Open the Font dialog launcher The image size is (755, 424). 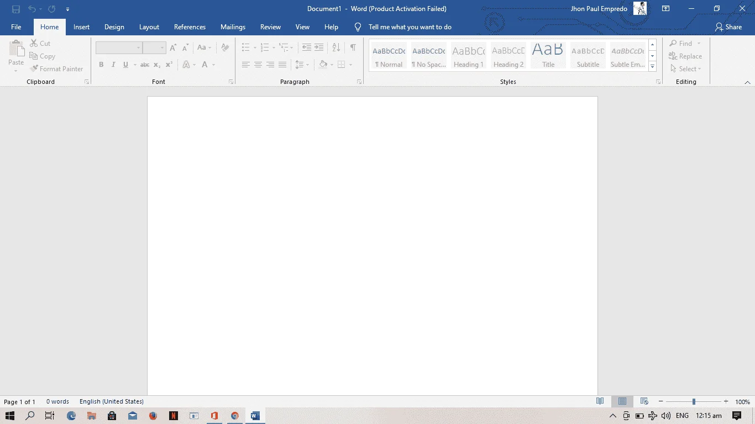[x=231, y=82]
